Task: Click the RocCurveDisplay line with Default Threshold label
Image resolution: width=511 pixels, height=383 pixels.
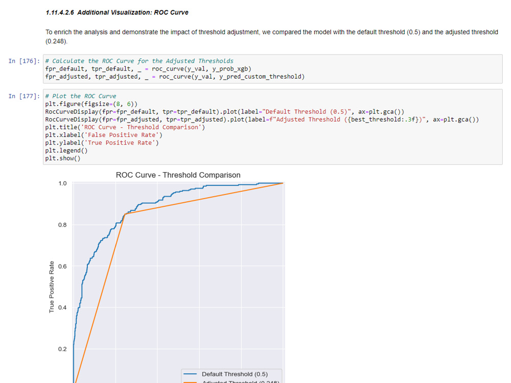Action: pyautogui.click(x=224, y=112)
